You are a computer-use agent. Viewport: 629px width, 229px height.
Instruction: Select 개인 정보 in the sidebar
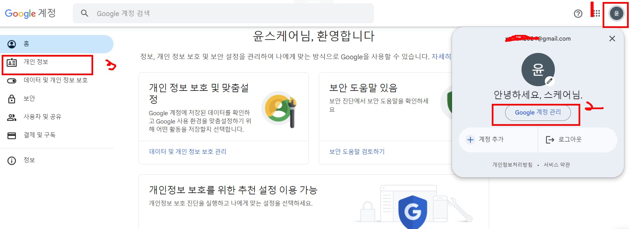[57, 62]
